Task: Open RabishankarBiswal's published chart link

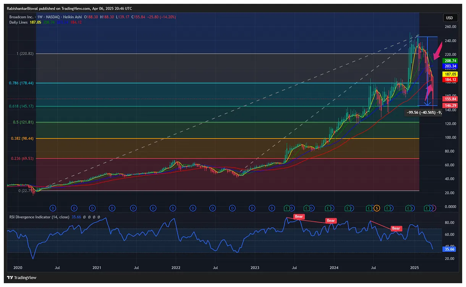Action: tap(22, 8)
